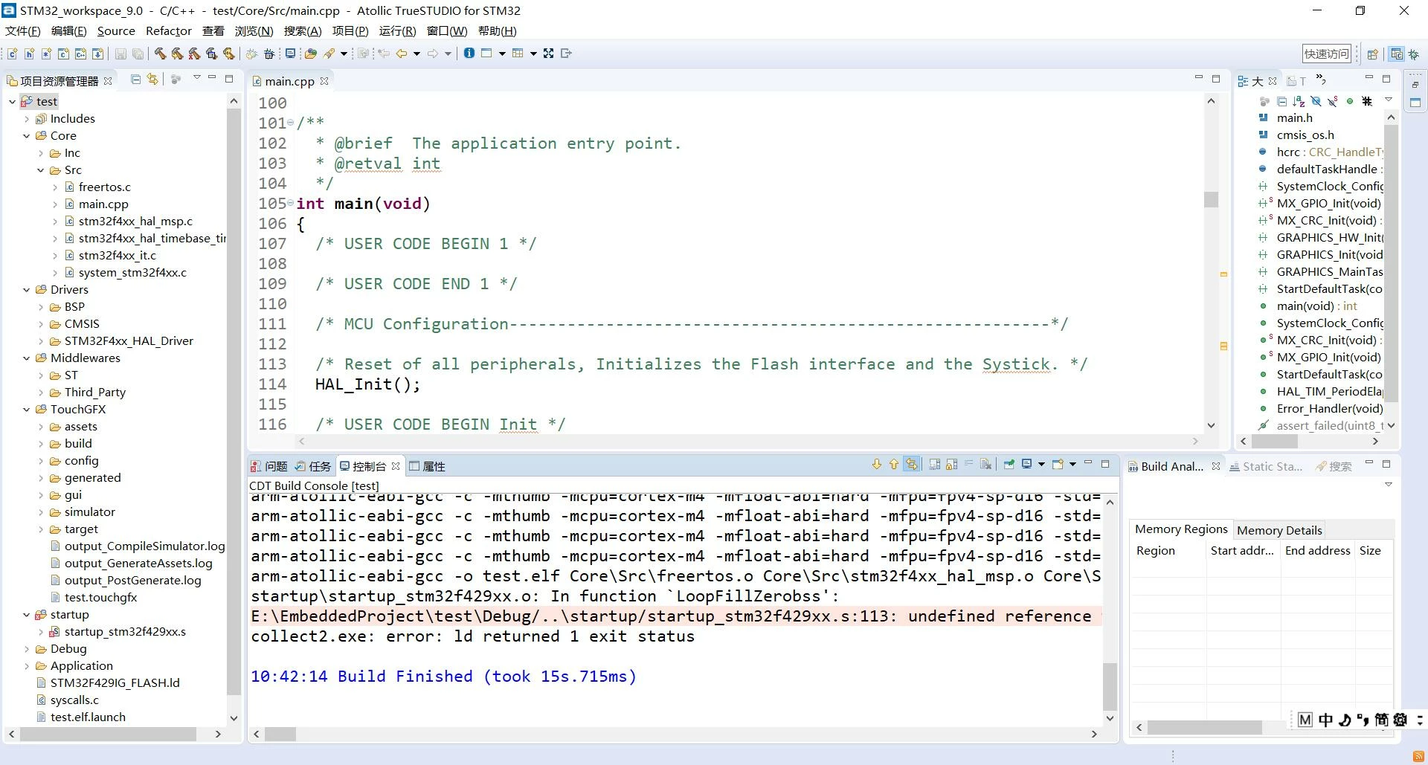Click the undefined reference error line
Image resolution: width=1428 pixels, height=765 pixels.
point(675,616)
